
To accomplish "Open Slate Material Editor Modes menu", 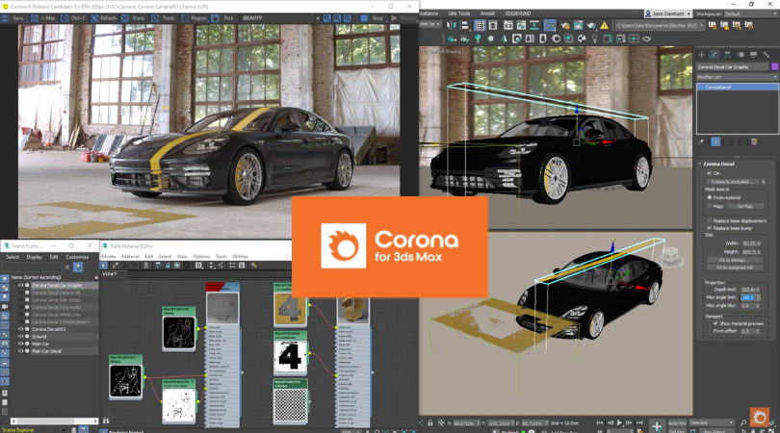I will pyautogui.click(x=109, y=257).
